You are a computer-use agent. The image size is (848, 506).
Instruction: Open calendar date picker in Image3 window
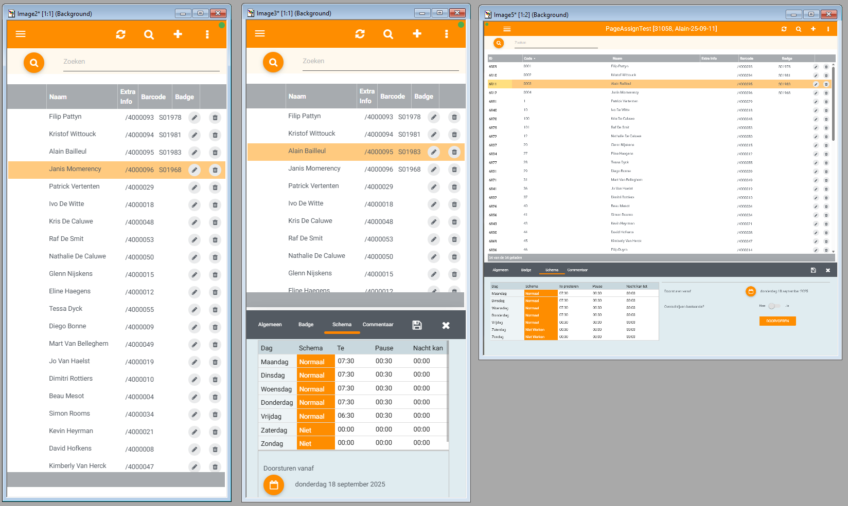coord(274,485)
